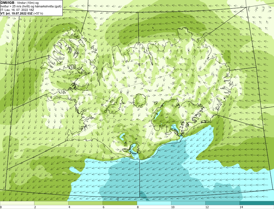274x209 pixels.
Task: Click the 'IT: Lau. 16. 07. 2022 18Z' line
Action: 17,10
